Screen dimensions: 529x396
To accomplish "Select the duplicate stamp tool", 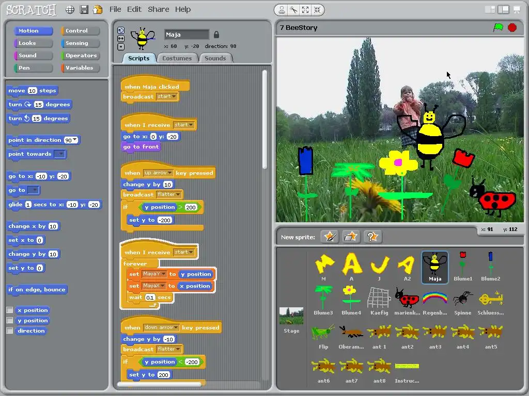I will click(282, 10).
